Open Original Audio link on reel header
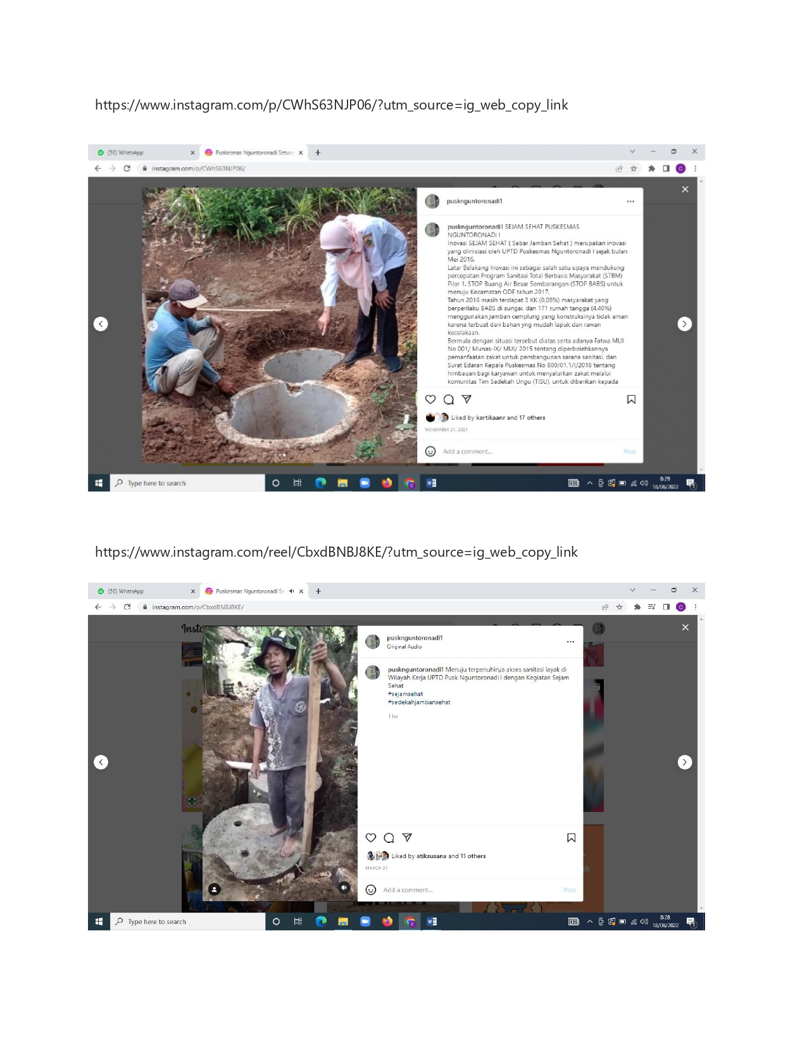 [x=404, y=647]
